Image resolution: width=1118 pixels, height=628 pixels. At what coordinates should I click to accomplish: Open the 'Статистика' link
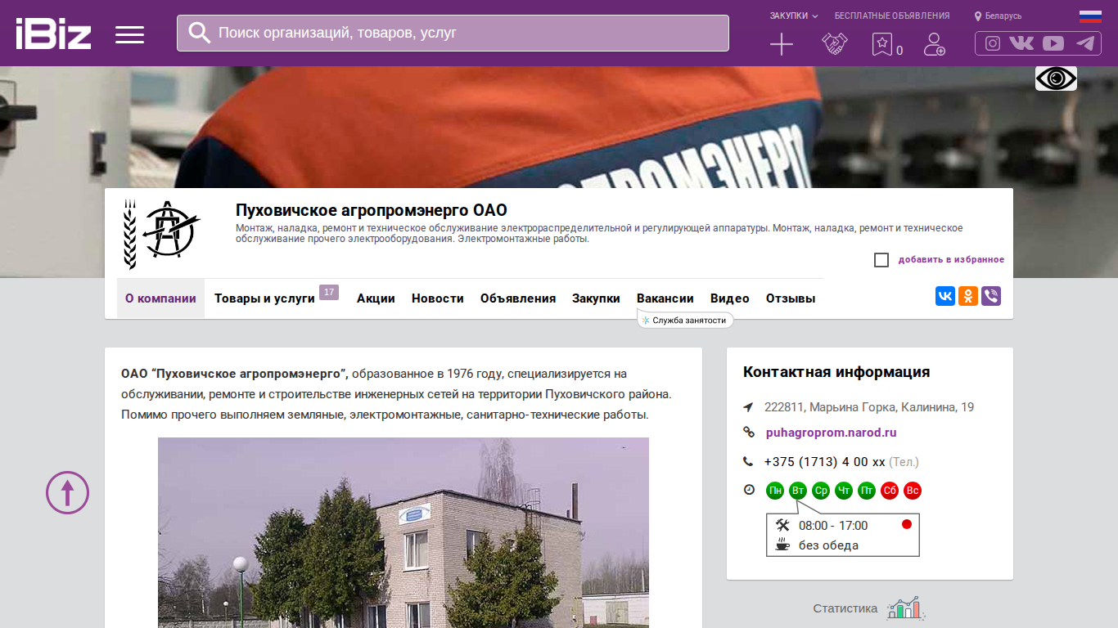845,608
